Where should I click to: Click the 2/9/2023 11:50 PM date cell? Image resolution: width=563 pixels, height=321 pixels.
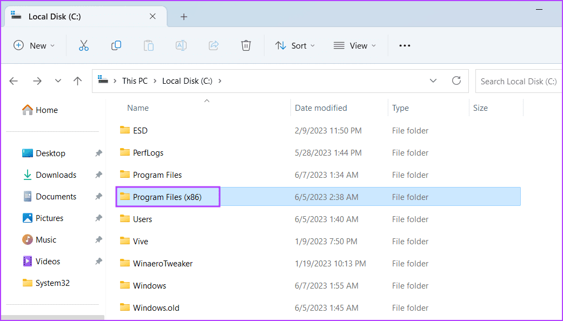click(x=328, y=131)
